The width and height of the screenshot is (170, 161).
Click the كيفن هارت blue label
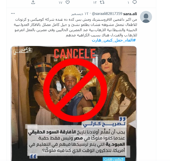(x=113, y=159)
